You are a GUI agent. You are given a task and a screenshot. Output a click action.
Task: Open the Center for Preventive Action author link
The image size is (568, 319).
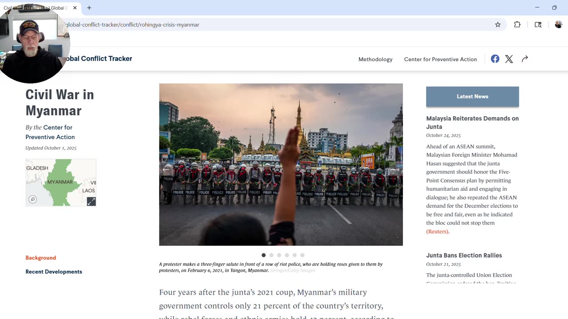pos(50,132)
